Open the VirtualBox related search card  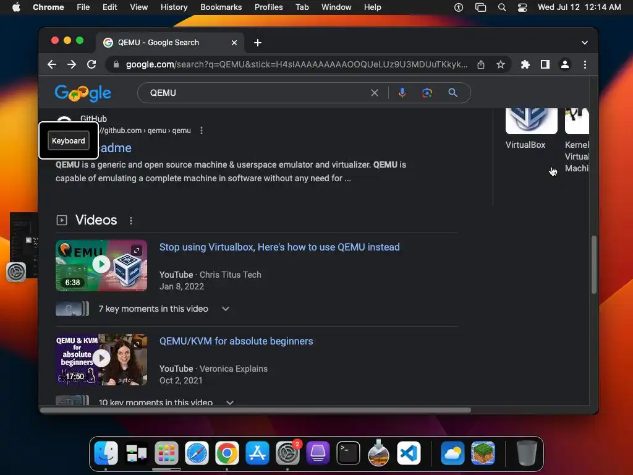coord(531,129)
